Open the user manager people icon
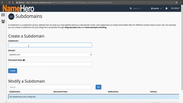 click(3, 21)
